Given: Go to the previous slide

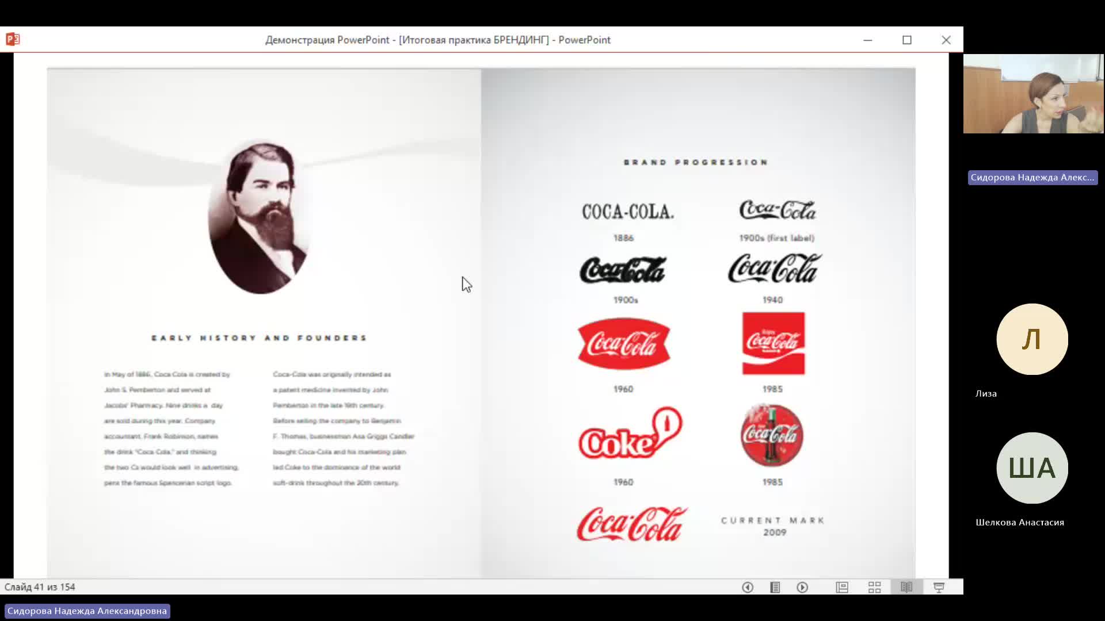Looking at the screenshot, I should (x=747, y=587).
